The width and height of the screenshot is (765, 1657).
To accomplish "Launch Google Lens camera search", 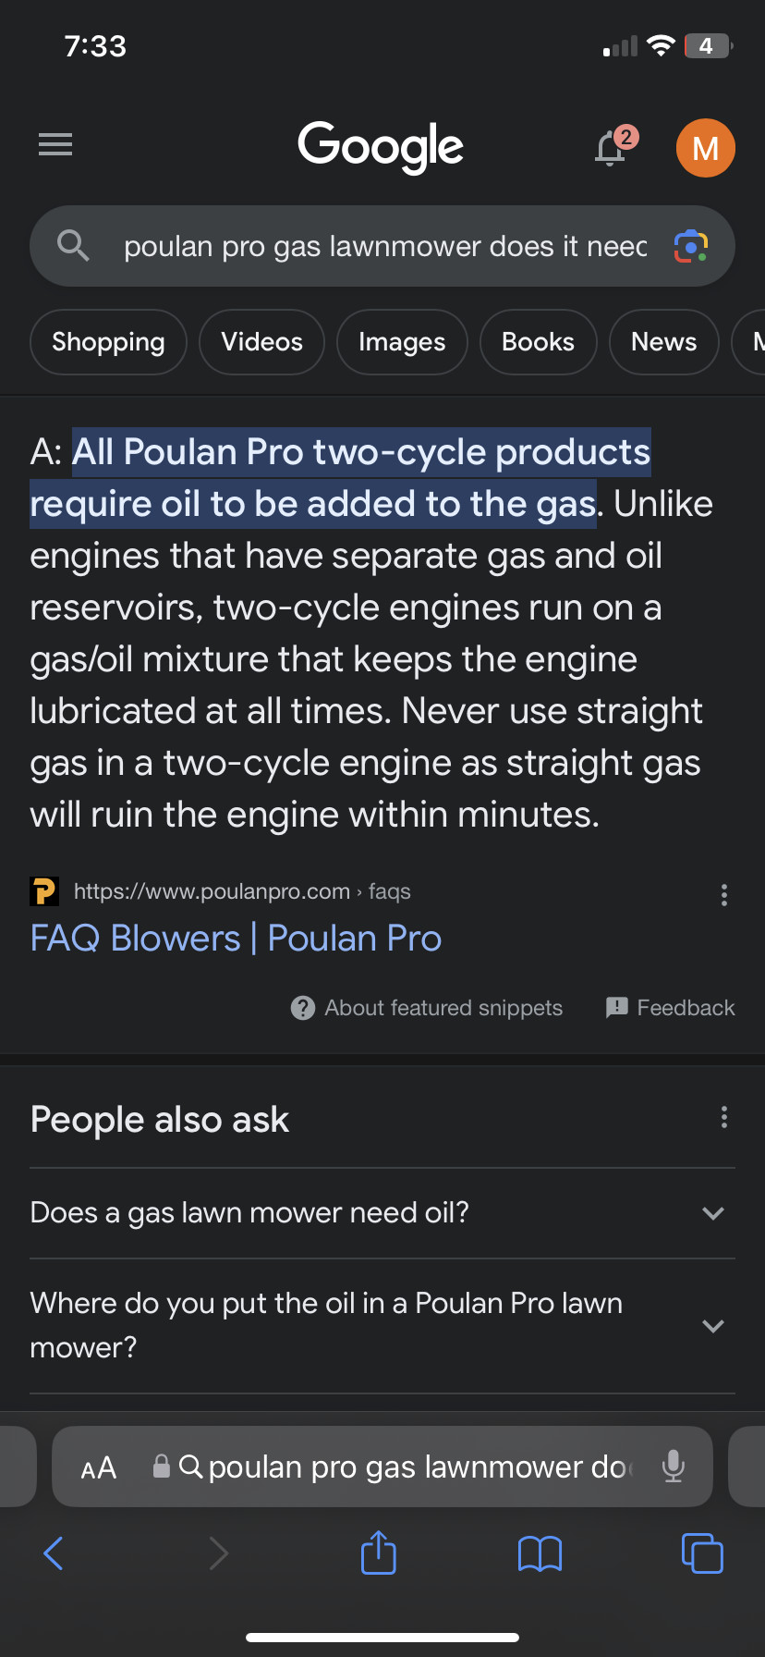I will point(690,246).
